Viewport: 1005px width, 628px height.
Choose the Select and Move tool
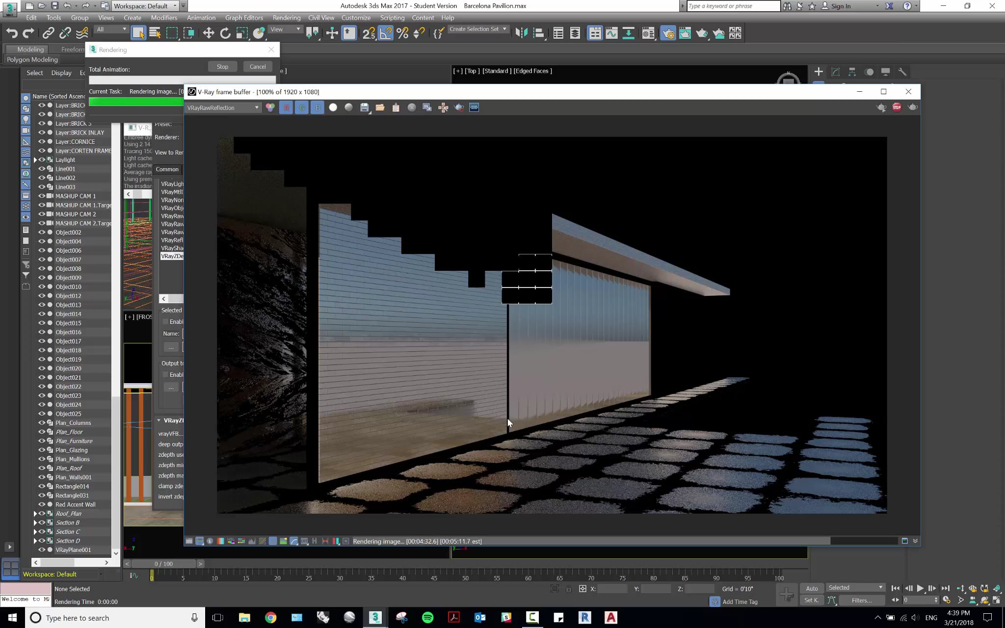click(208, 33)
